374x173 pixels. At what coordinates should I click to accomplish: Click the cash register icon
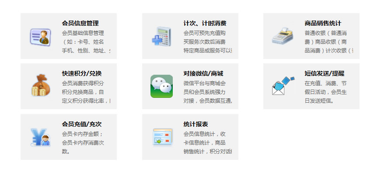[283, 36]
